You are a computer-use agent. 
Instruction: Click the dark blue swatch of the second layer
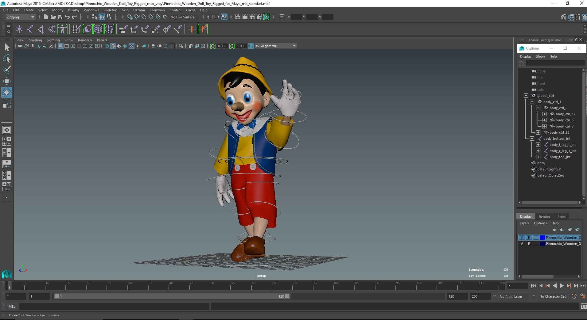coord(542,244)
